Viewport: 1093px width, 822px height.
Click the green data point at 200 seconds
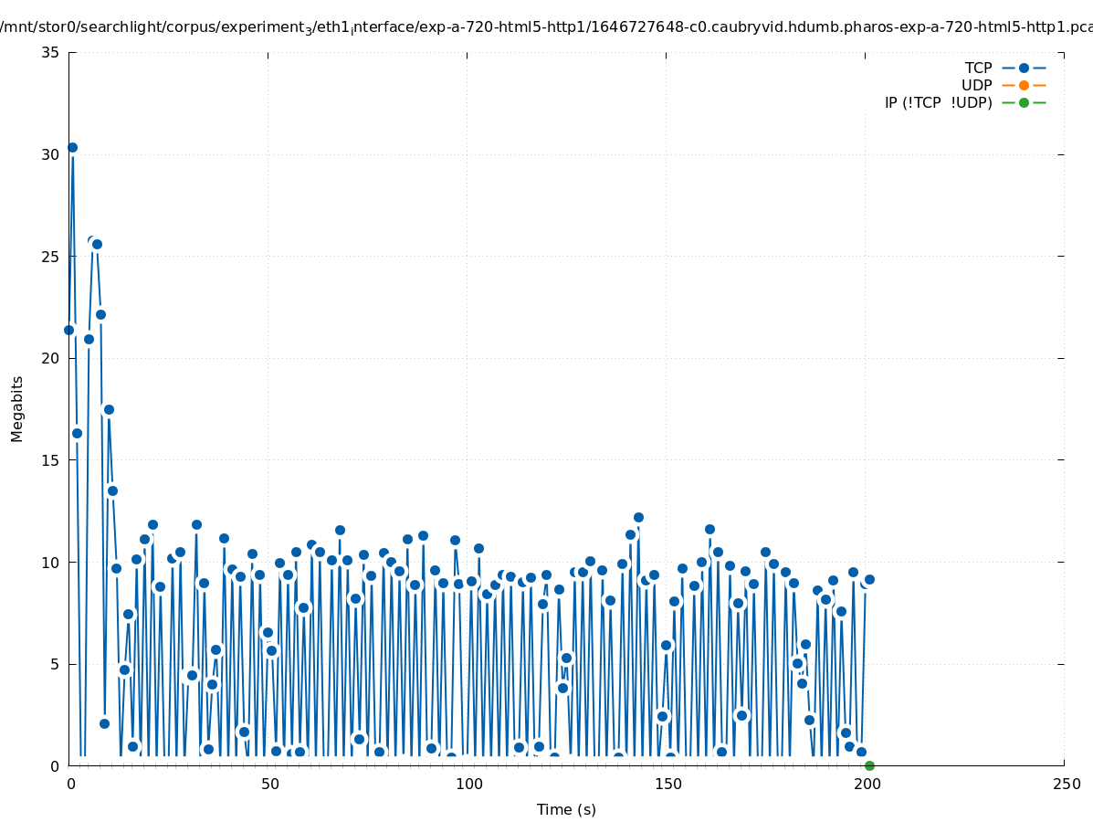pos(869,765)
